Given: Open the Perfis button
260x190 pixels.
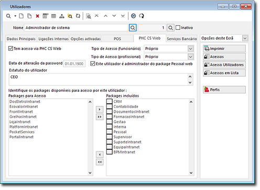Looking at the screenshot, I should [224, 90].
